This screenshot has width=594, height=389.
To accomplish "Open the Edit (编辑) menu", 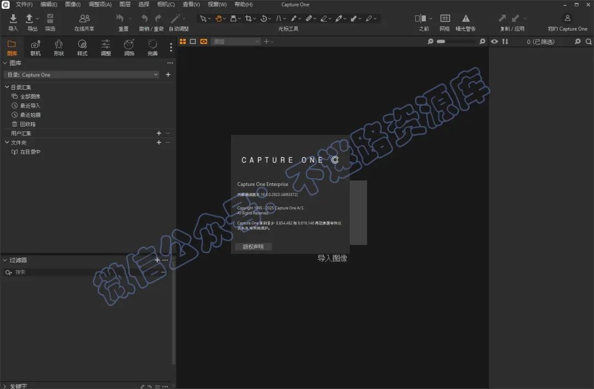I will (x=48, y=4).
